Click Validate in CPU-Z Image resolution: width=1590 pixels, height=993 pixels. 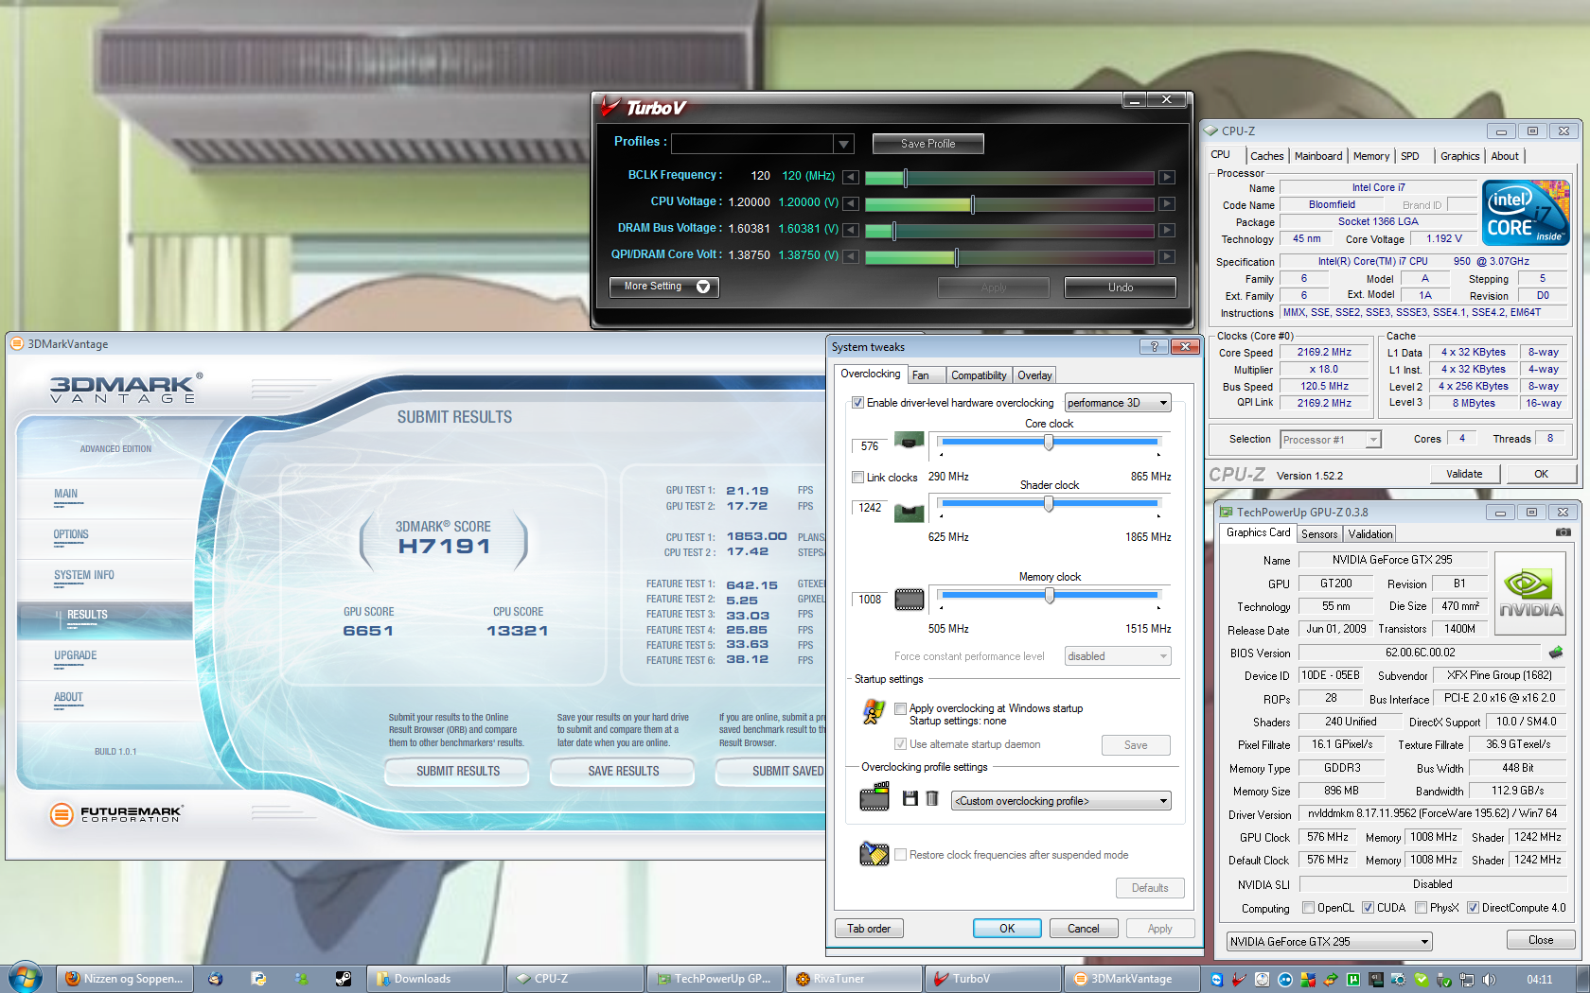tap(1464, 474)
